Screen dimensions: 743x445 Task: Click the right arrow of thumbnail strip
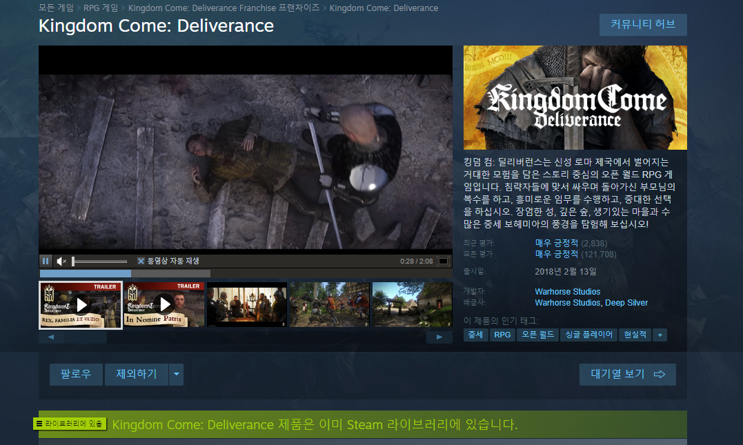(x=439, y=337)
